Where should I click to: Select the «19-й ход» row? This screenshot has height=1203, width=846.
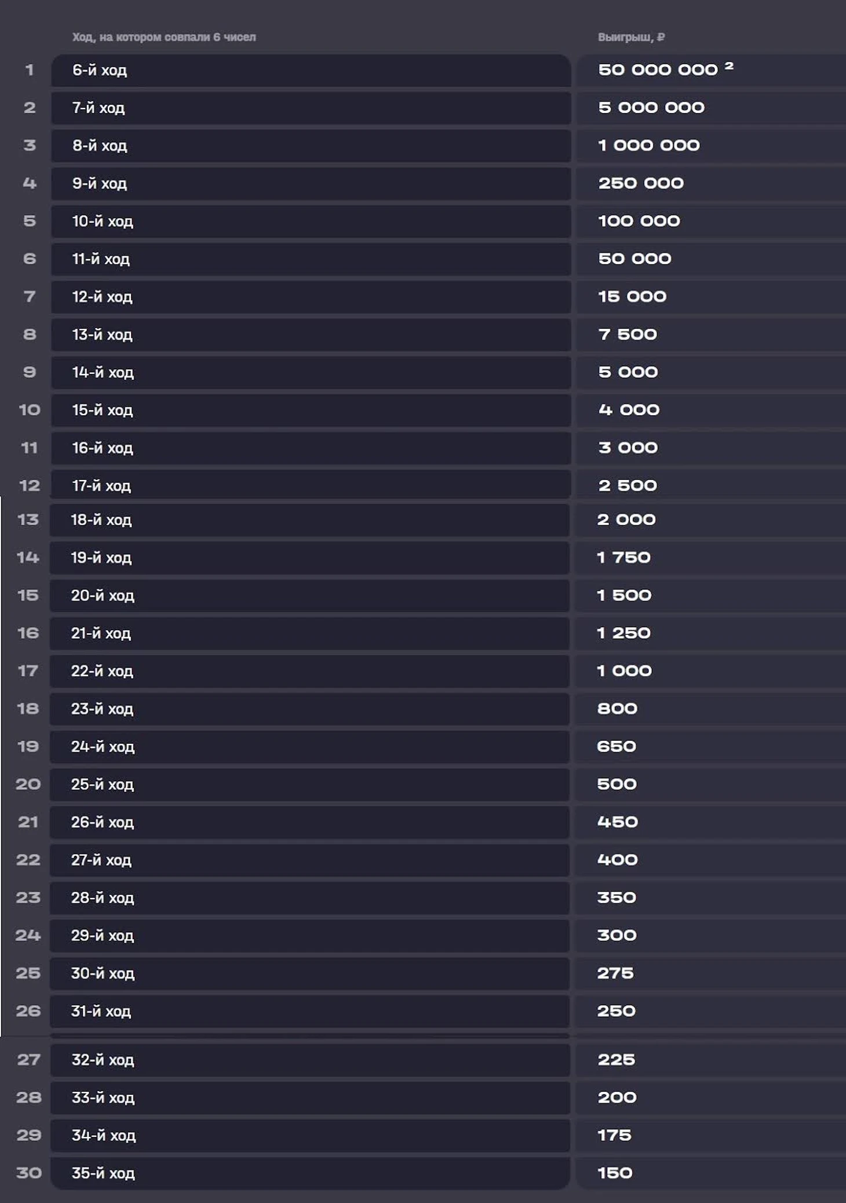[x=309, y=558]
